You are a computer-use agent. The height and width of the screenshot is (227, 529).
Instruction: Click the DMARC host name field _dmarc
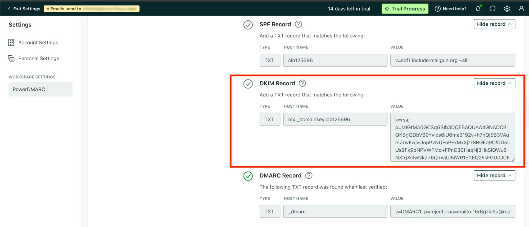coord(335,212)
